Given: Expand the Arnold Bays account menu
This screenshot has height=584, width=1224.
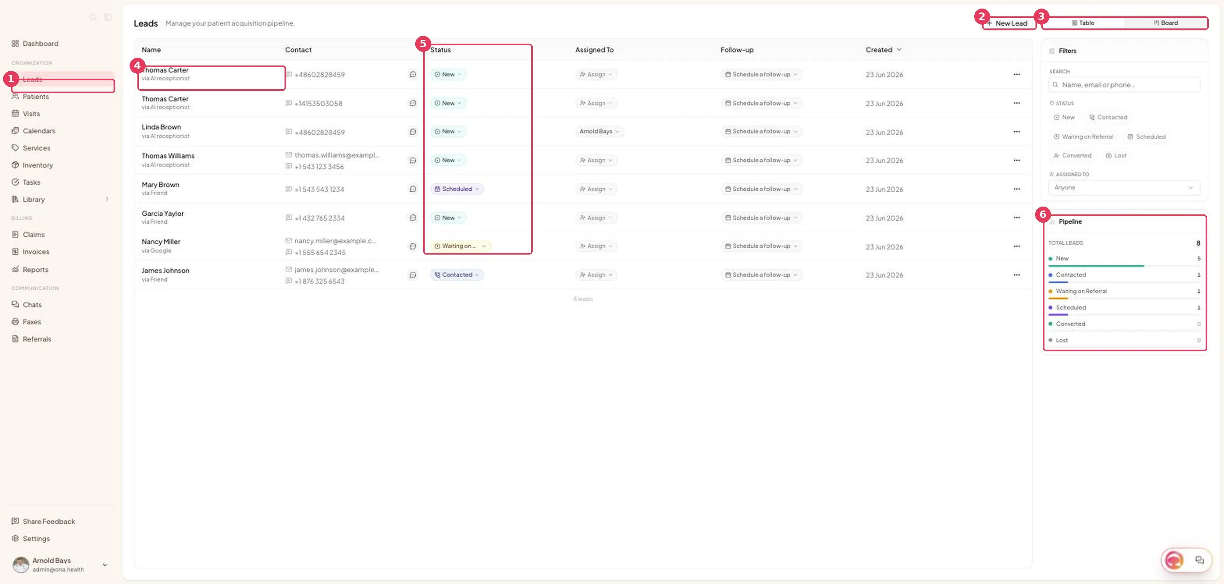Looking at the screenshot, I should 105,565.
